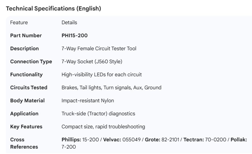Image resolution: width=252 pixels, height=154 pixels.
Task: Click the Brakes, Tail lights circuits list
Action: click(111, 87)
